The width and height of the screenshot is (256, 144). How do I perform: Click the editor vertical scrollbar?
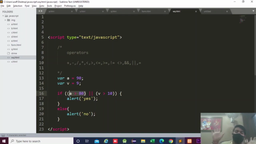pos(255,45)
